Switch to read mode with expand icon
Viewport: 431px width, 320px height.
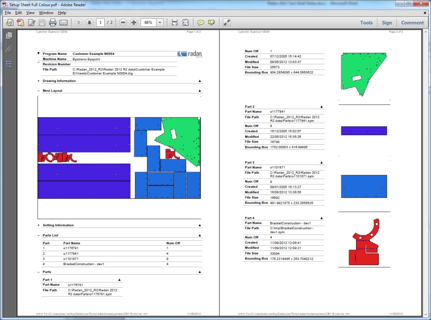coord(227,22)
